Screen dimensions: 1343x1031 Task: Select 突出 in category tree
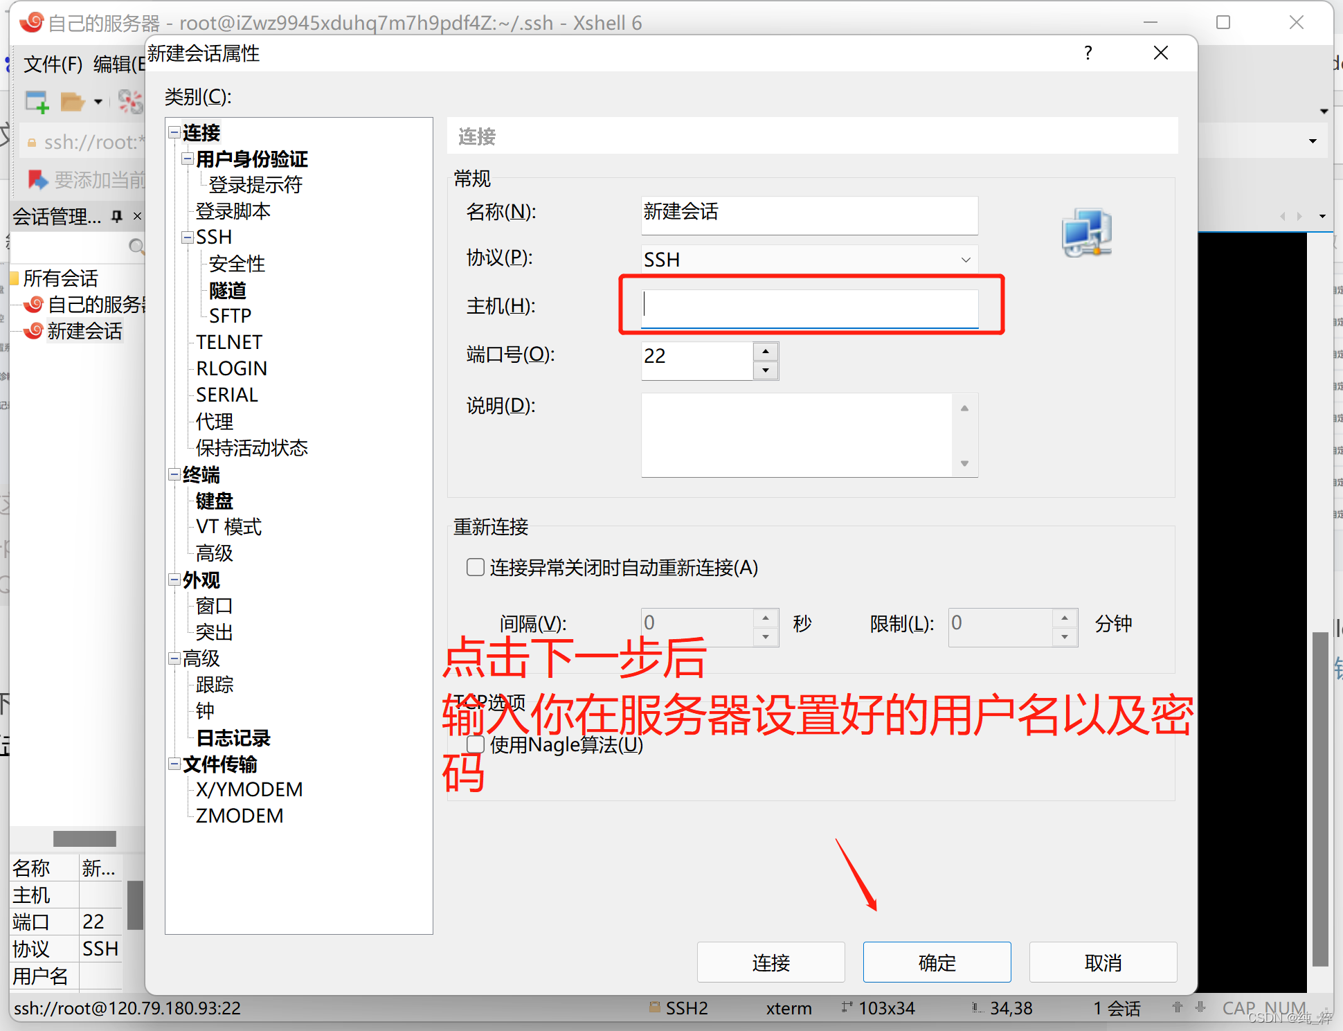215,632
